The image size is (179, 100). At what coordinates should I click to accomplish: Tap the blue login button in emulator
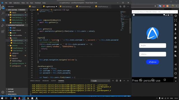(x=152, y=62)
